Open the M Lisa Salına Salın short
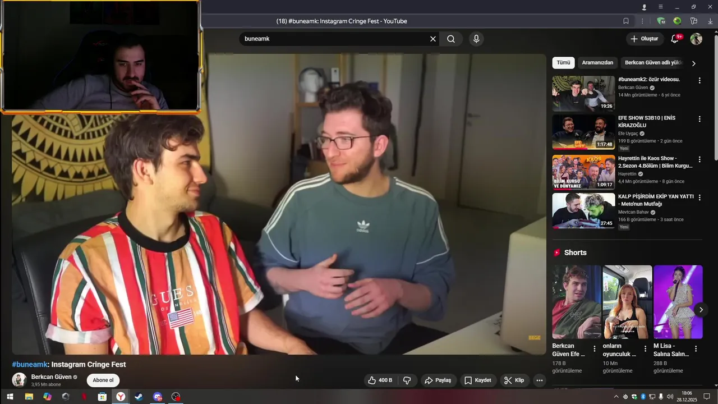Viewport: 718px width, 404px height. point(678,302)
